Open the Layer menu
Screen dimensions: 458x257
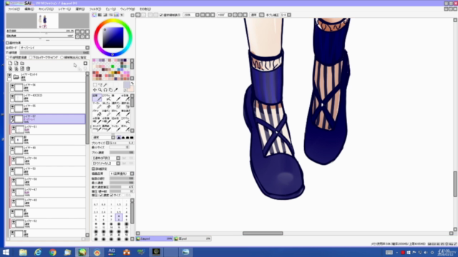[x=64, y=9]
